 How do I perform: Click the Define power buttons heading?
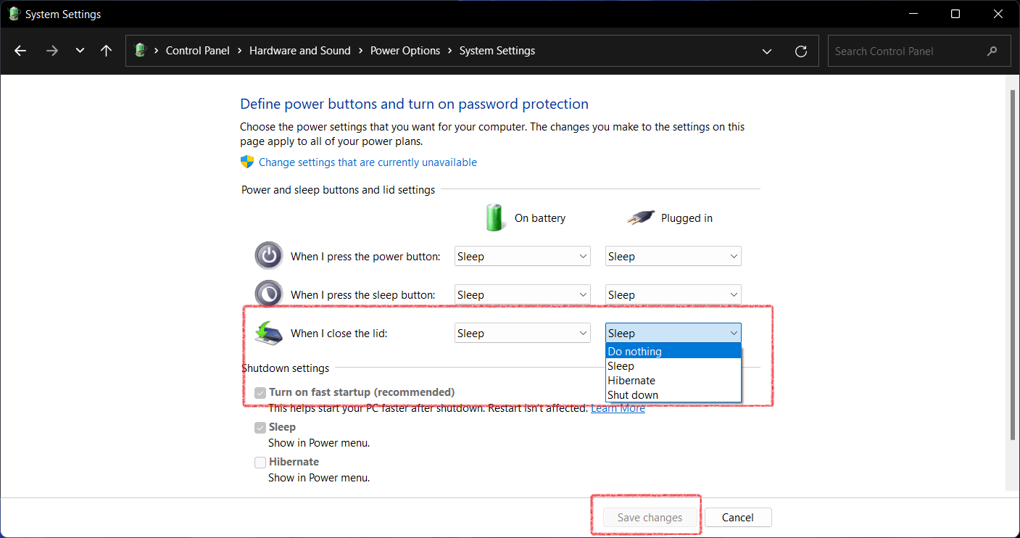(414, 104)
